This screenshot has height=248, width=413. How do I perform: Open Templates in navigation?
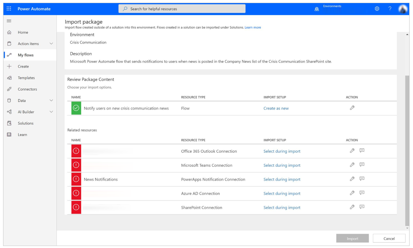(x=26, y=78)
